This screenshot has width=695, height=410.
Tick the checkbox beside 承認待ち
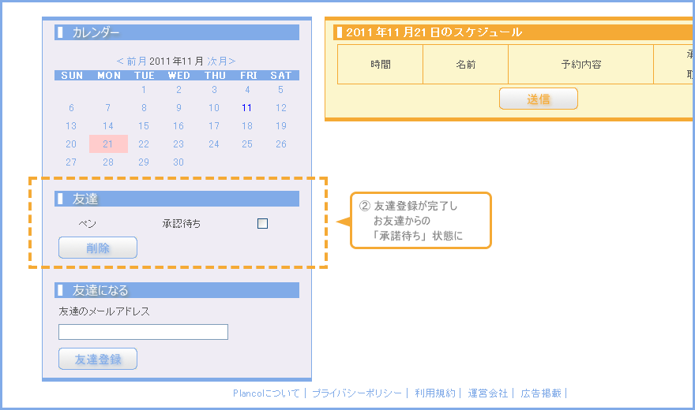coord(263,224)
